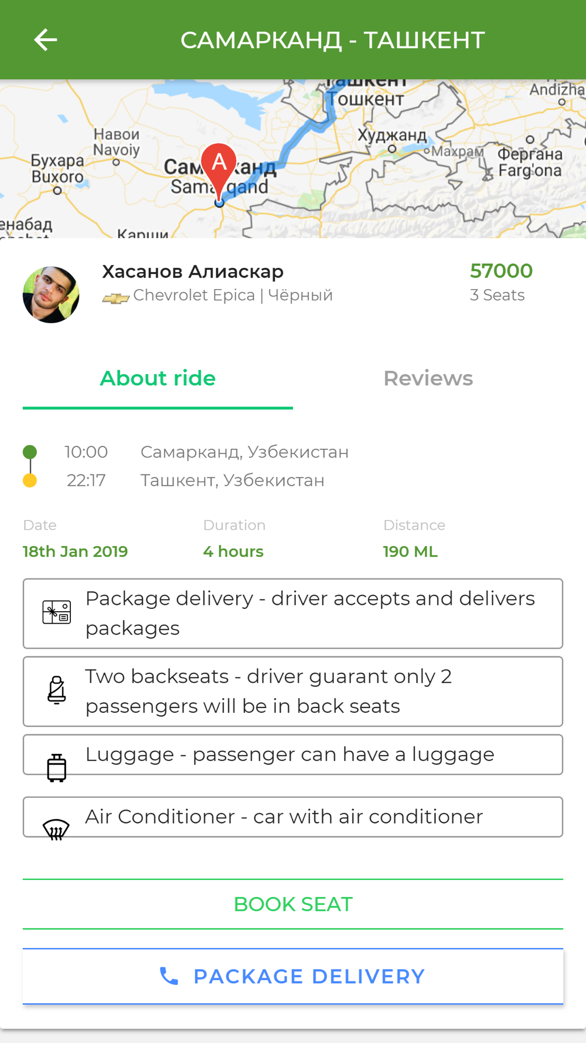Tap the air conditioner icon
586x1043 pixels.
pyautogui.click(x=56, y=829)
